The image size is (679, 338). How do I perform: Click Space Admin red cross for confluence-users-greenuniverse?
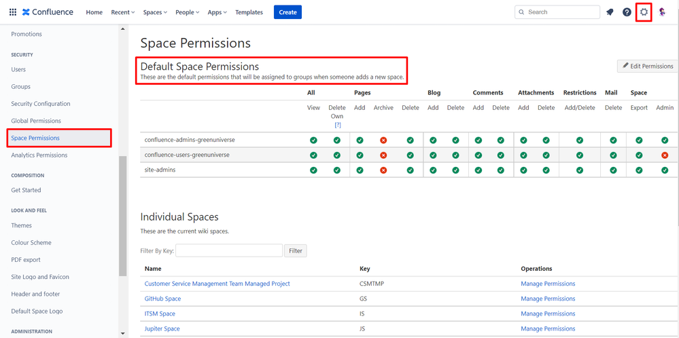[665, 155]
